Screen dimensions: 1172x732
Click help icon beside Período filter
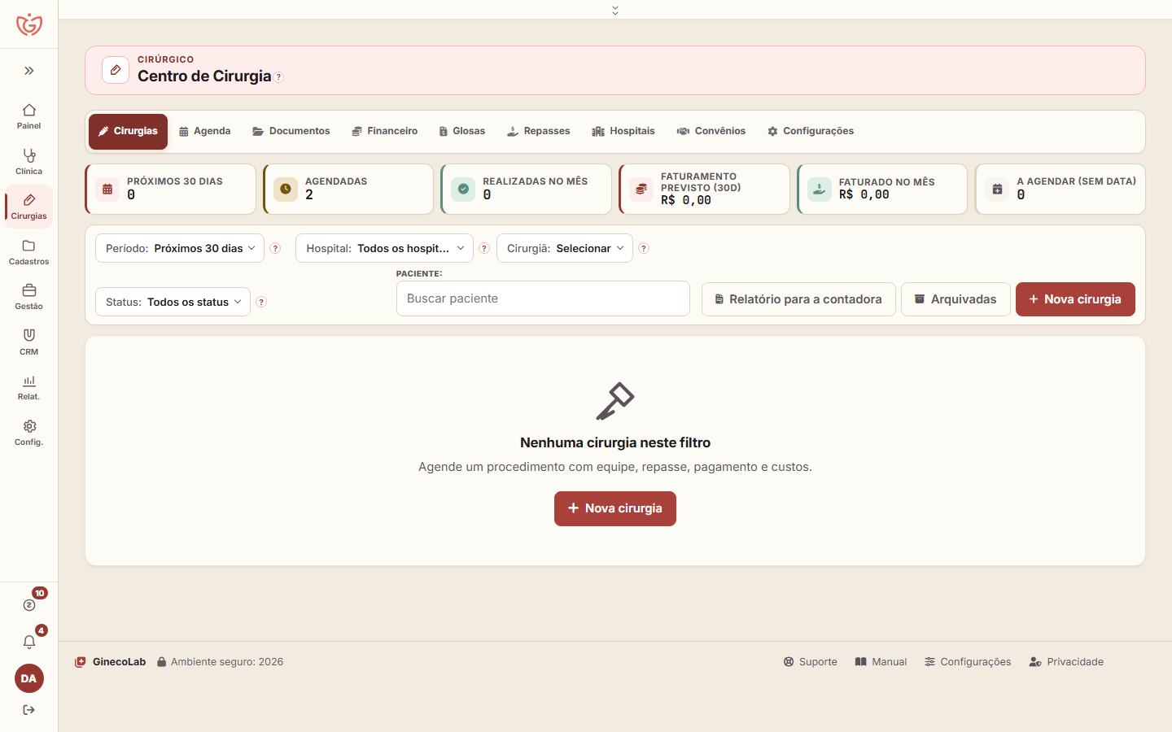275,248
